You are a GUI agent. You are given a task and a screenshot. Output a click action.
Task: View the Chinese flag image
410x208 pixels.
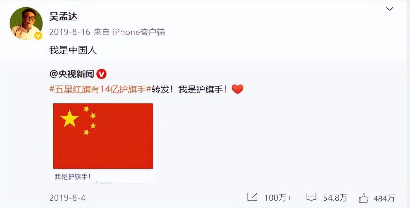tap(103, 136)
